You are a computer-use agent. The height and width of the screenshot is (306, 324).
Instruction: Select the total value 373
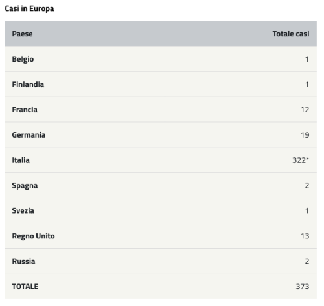coord(303,287)
